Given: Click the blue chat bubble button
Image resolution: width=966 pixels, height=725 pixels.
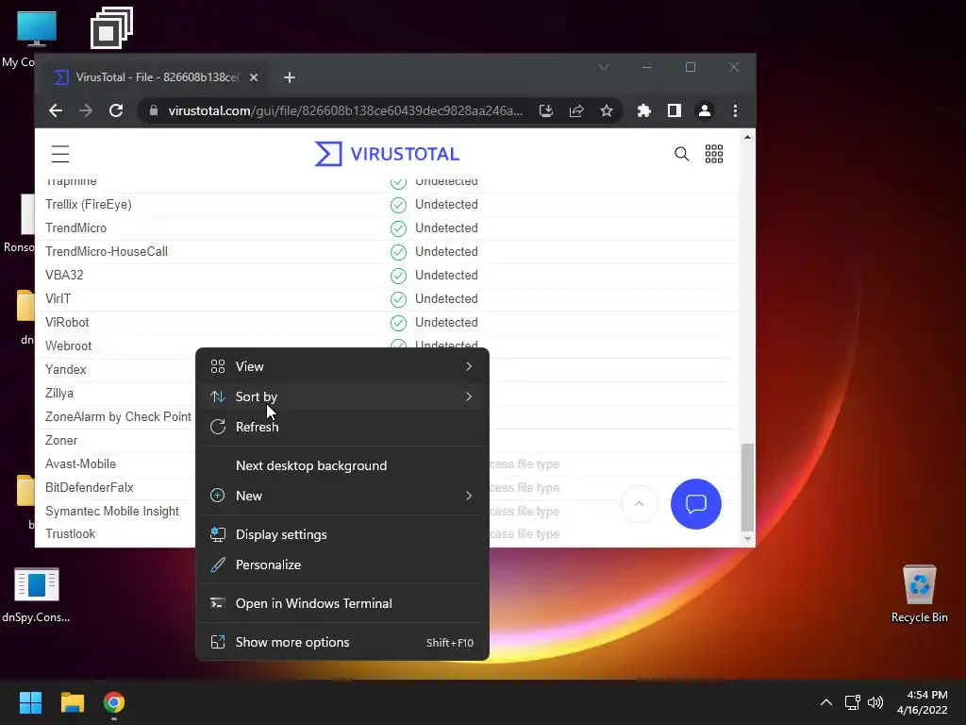Looking at the screenshot, I should click(696, 504).
